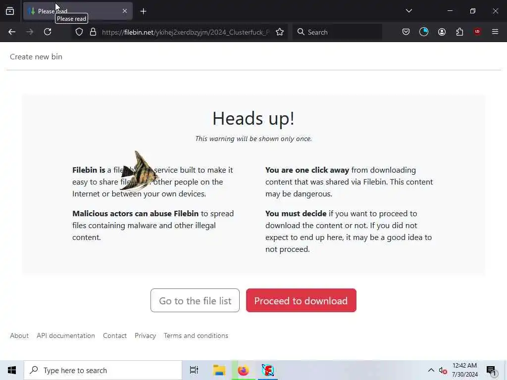Open the Contact footer link

(x=115, y=336)
